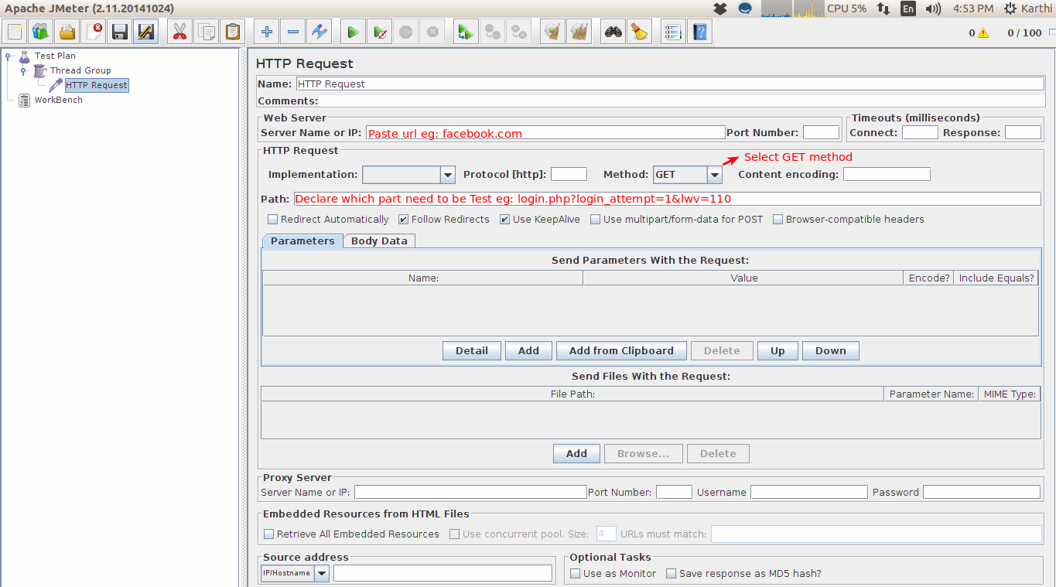1056x587 pixels.
Task: Click the Help question mark icon
Action: 699,32
